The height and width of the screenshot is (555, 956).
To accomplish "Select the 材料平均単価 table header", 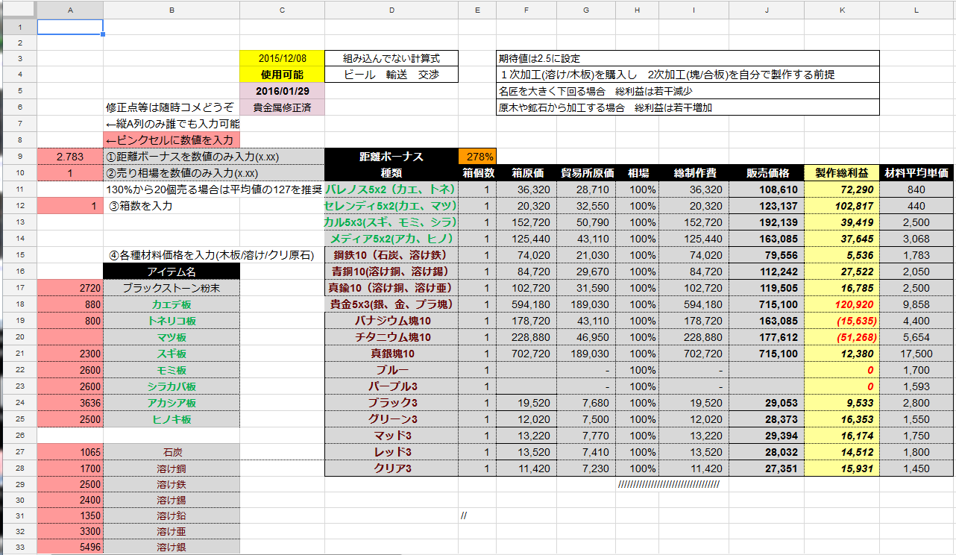I will (917, 173).
